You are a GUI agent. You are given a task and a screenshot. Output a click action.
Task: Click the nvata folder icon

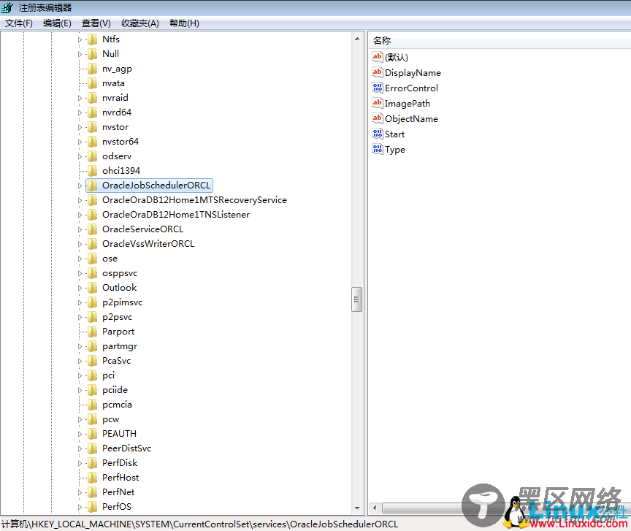click(93, 83)
